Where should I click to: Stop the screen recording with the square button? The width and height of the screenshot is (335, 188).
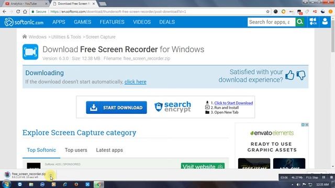coord(331,177)
